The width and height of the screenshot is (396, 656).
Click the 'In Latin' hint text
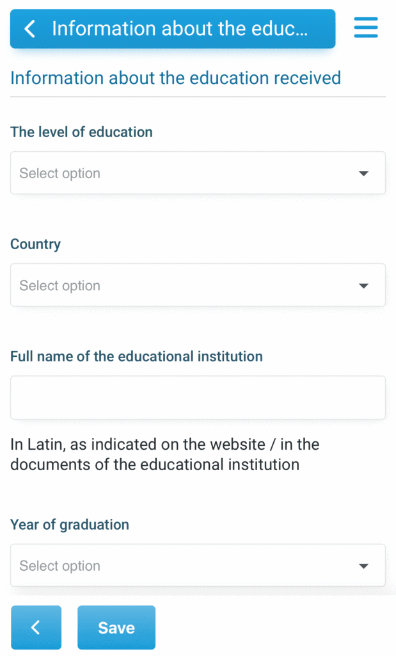(165, 454)
